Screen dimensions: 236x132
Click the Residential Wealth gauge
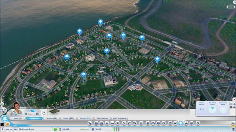[x=212, y=110]
